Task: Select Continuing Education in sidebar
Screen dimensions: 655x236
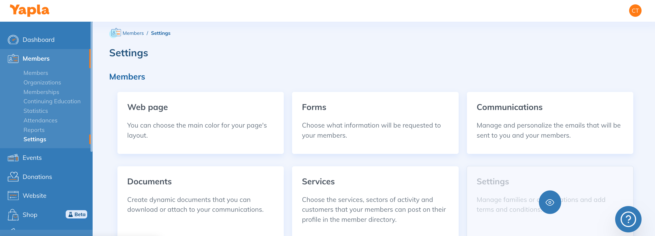Action: pyautogui.click(x=52, y=101)
